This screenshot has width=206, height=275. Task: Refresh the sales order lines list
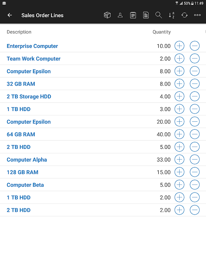click(x=185, y=15)
